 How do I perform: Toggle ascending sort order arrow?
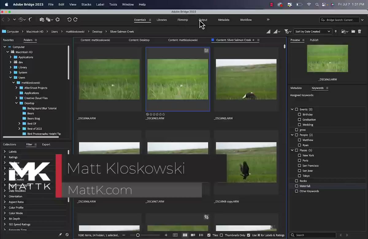[x=336, y=32]
